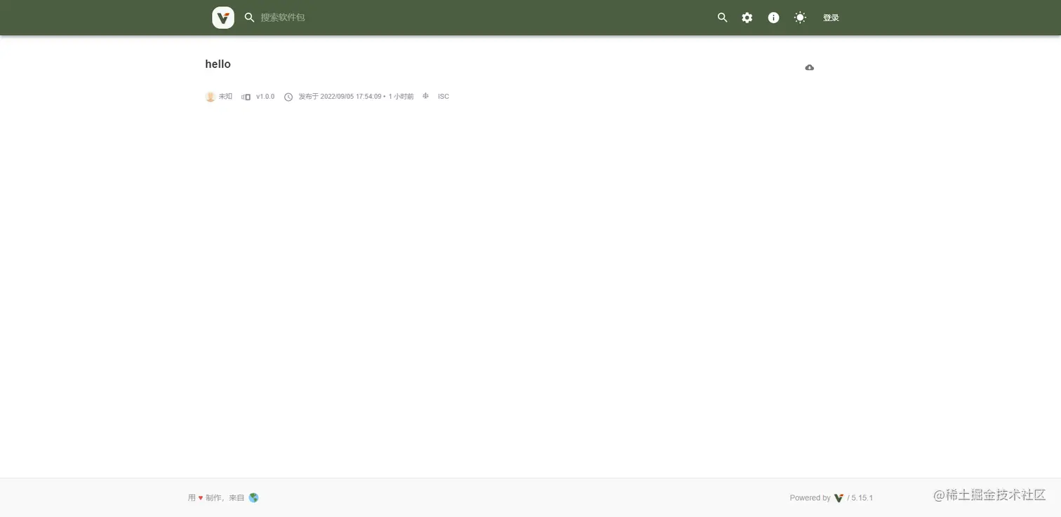Click the globe icon in the footer

coord(253,497)
